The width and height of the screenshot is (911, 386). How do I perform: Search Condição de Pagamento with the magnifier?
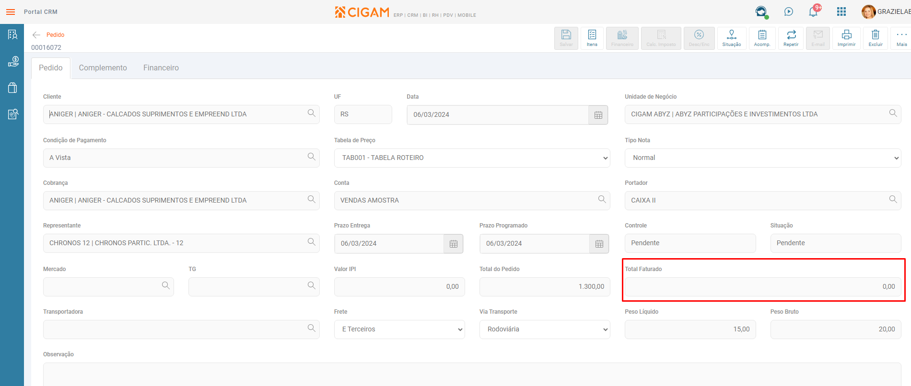click(x=312, y=157)
